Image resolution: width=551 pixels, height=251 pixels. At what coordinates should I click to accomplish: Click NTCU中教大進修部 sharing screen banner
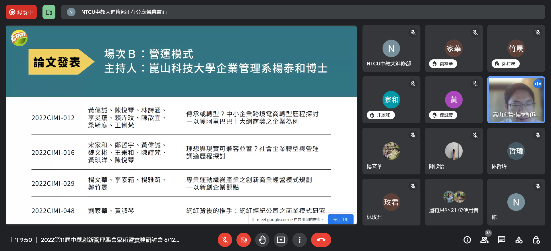pyautogui.click(x=303, y=12)
